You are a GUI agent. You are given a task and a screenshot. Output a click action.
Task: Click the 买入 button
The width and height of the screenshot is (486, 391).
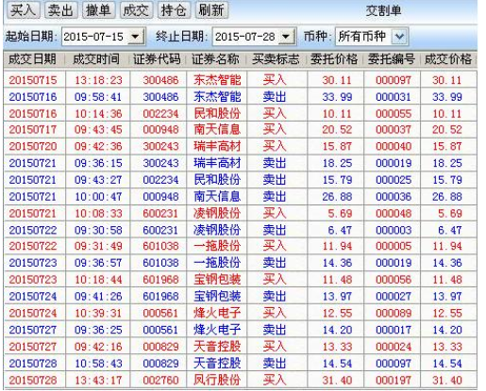[23, 10]
